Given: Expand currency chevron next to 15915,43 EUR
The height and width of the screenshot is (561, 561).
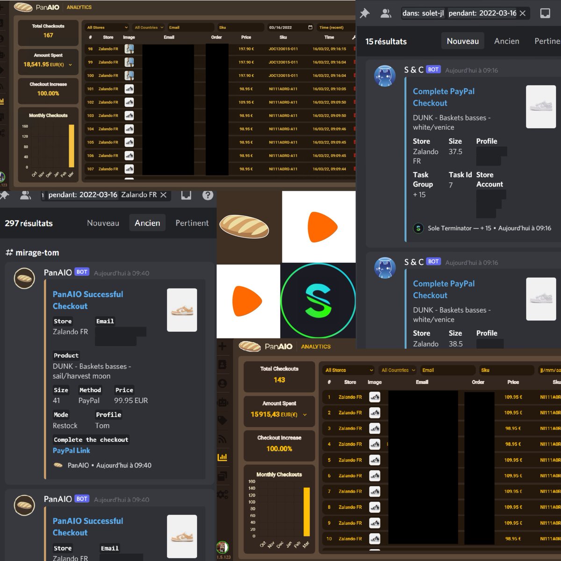Looking at the screenshot, I should click(305, 415).
